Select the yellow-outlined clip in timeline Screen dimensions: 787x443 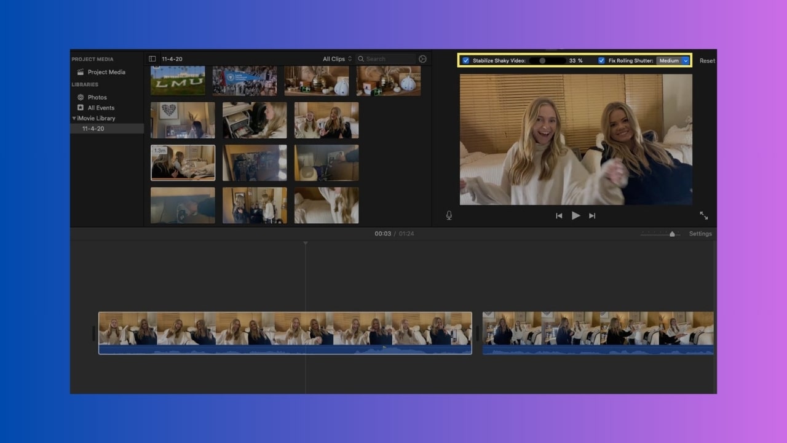tap(285, 333)
